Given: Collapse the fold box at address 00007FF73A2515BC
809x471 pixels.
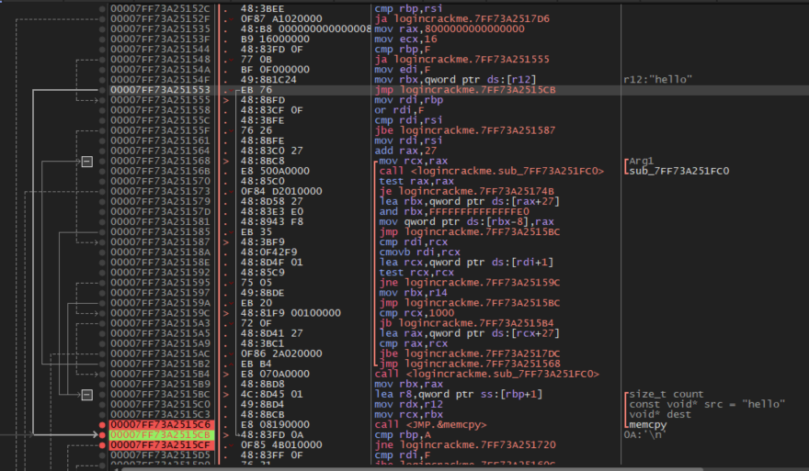Looking at the screenshot, I should [x=86, y=395].
